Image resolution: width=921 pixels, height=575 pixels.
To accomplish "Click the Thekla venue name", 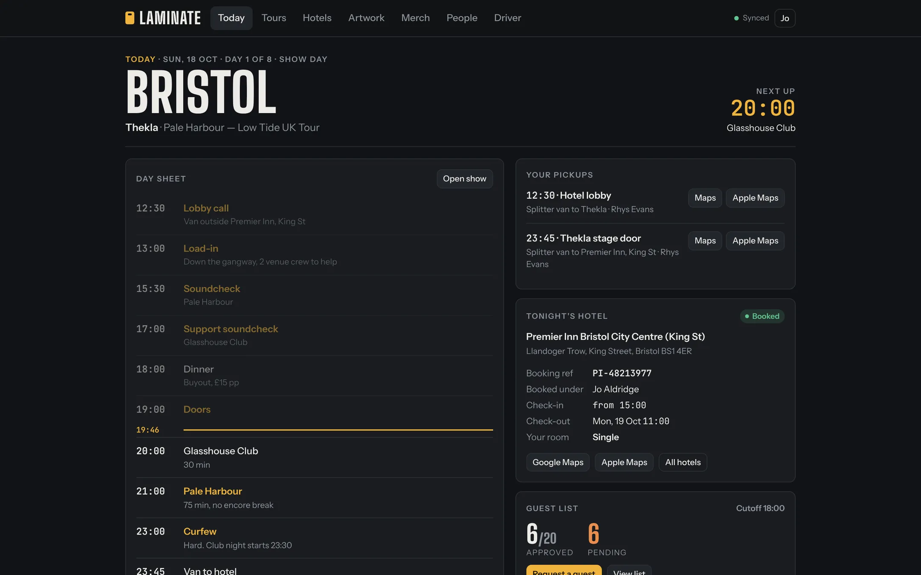I will (142, 127).
